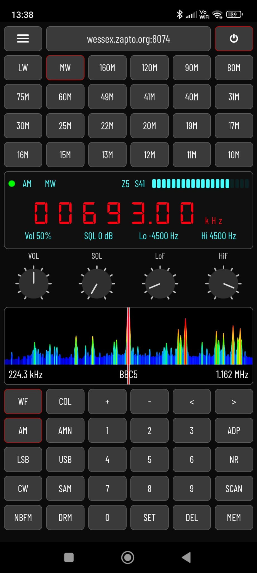Tap the Android home navigation button
Viewport: 257px width, 573px height.
[128, 557]
